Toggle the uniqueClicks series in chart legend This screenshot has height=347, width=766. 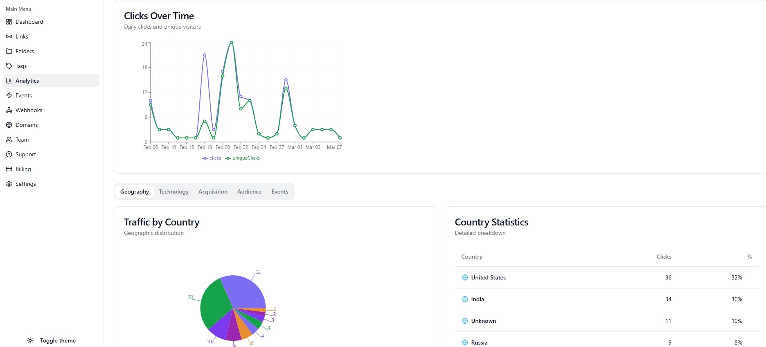click(242, 158)
